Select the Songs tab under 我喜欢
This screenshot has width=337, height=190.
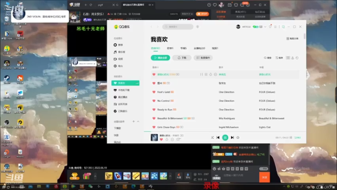point(155,48)
